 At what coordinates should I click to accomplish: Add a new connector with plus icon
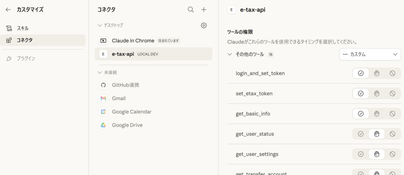204,9
